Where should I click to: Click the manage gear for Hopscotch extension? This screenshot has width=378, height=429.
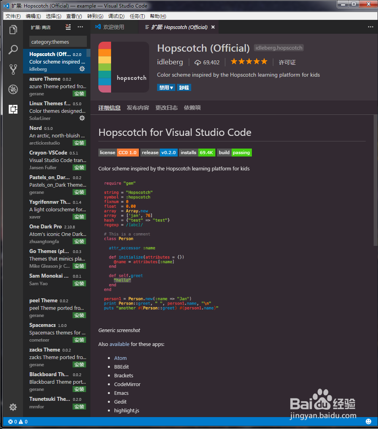pos(82,69)
